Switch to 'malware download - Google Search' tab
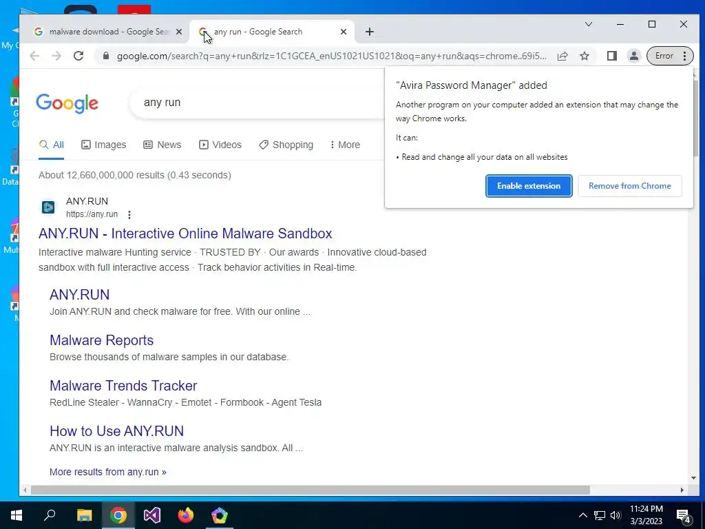 [108, 32]
